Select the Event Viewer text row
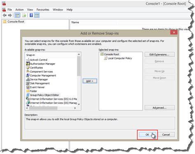Viewport: 195px width, 154px height. [x=37, y=87]
